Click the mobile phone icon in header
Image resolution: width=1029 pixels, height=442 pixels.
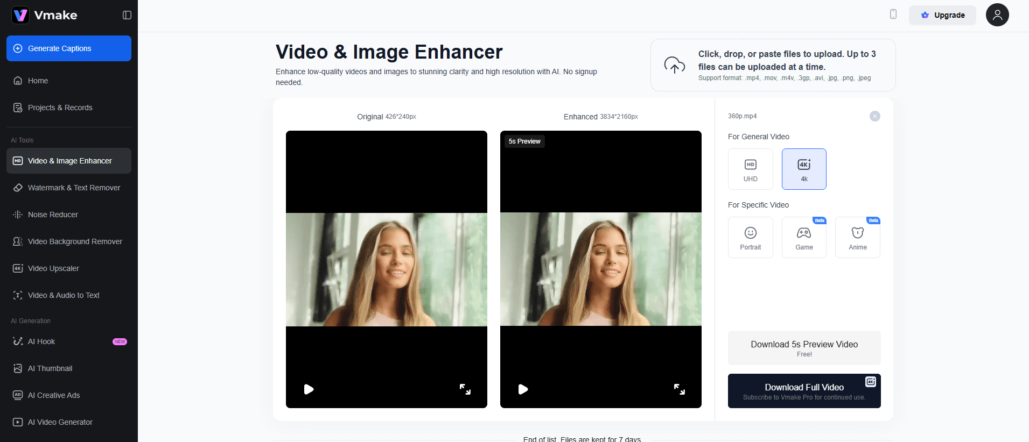(893, 15)
